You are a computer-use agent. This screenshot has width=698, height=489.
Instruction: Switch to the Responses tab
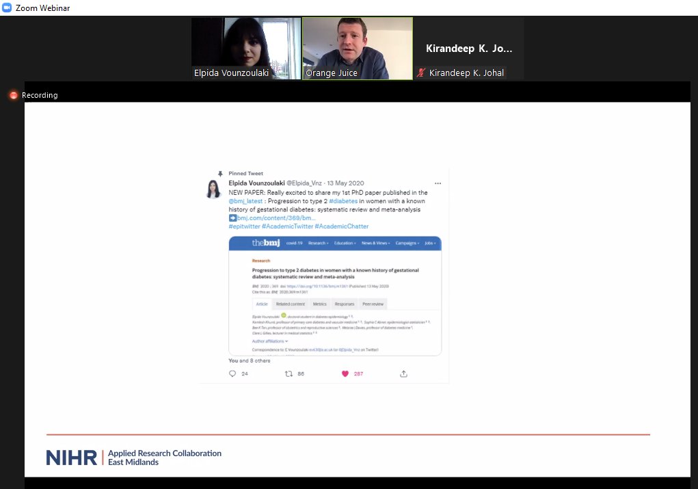click(x=345, y=304)
